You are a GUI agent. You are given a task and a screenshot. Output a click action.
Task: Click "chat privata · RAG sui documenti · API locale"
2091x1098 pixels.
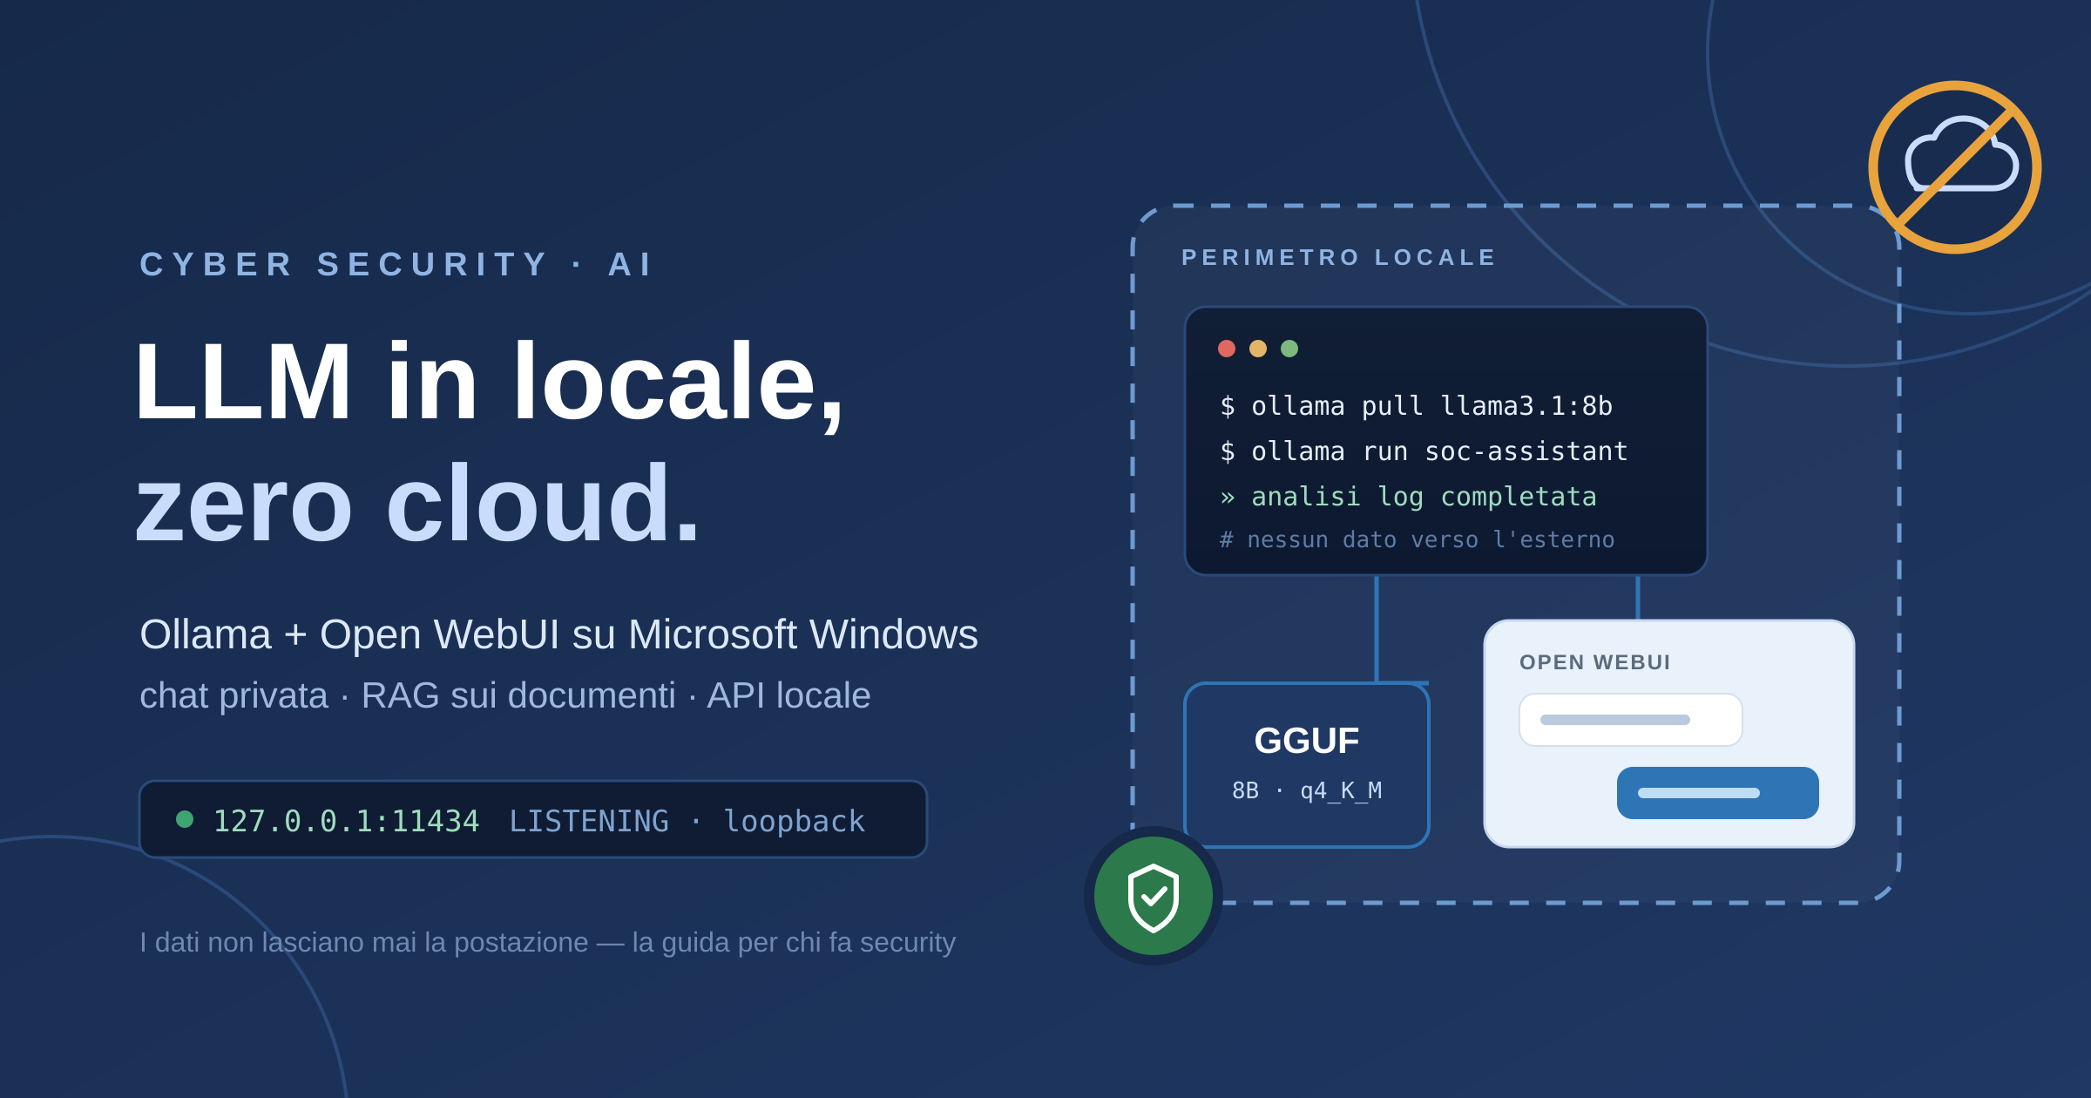pyautogui.click(x=505, y=695)
